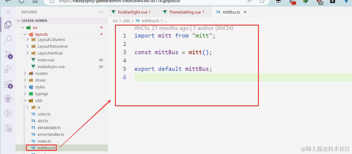352x154 pixels.
Task: Click the 'AhChi, 21 months ago' CodeLens
Action: [162, 28]
